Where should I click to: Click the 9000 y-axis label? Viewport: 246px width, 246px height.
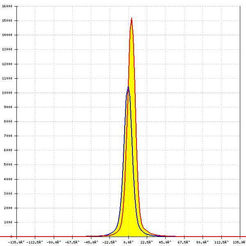(8, 107)
